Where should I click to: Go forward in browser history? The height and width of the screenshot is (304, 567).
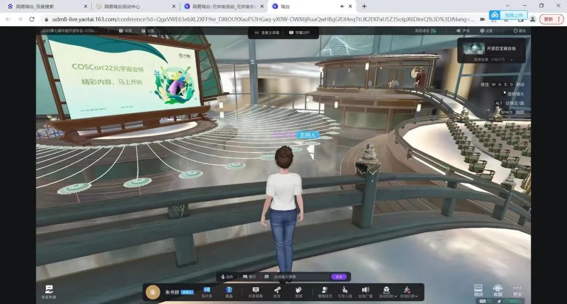click(20, 19)
